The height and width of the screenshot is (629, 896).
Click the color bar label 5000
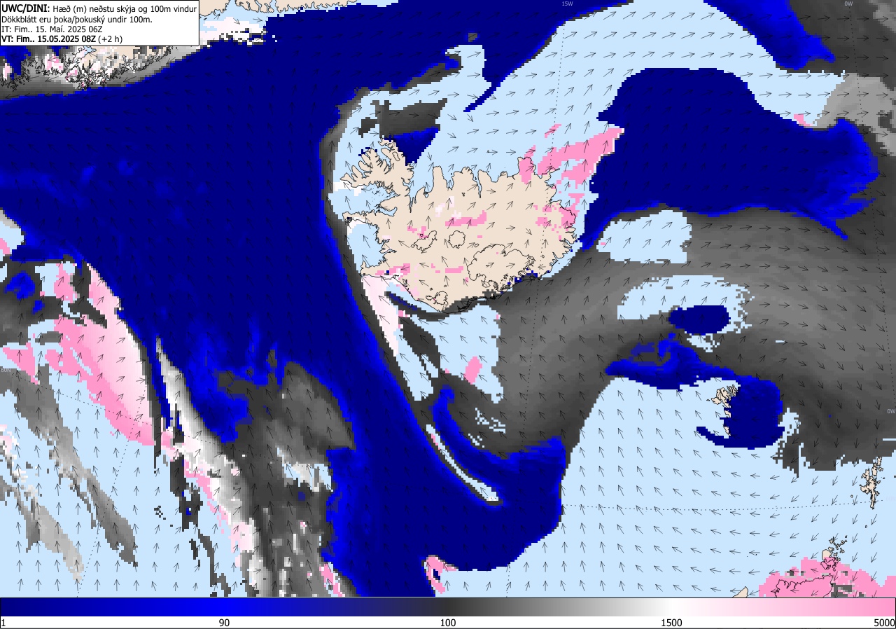point(884,623)
